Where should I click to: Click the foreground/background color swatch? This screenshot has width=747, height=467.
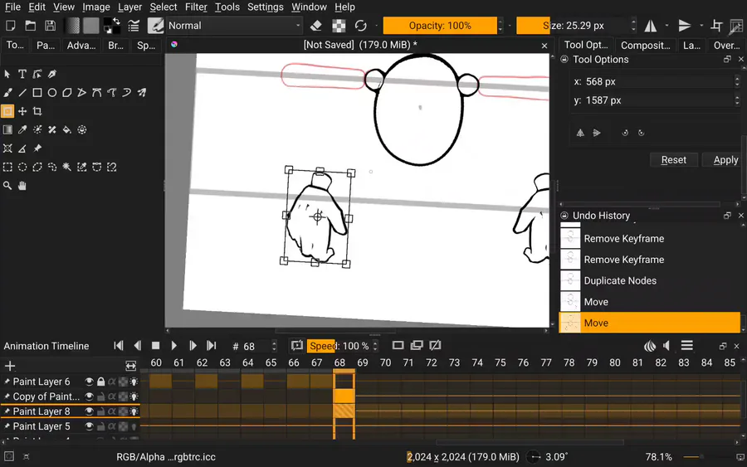(x=111, y=25)
